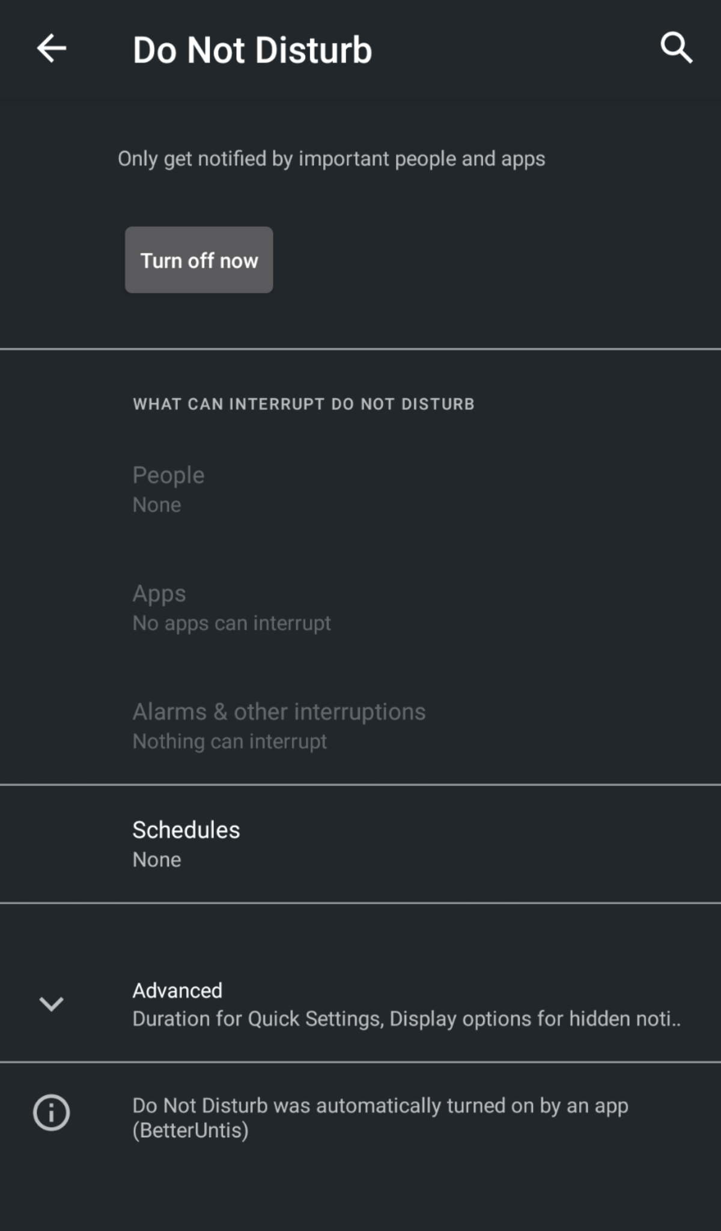Select the search magnifier to find a setting
This screenshot has height=1231, width=721.
pos(675,47)
